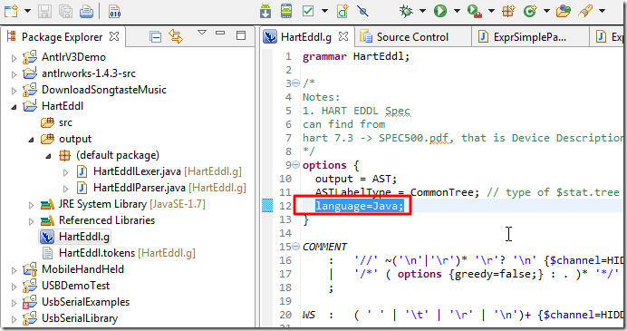The height and width of the screenshot is (331, 627).
Task: Select HartEddlLexer.java file
Action: 137,171
